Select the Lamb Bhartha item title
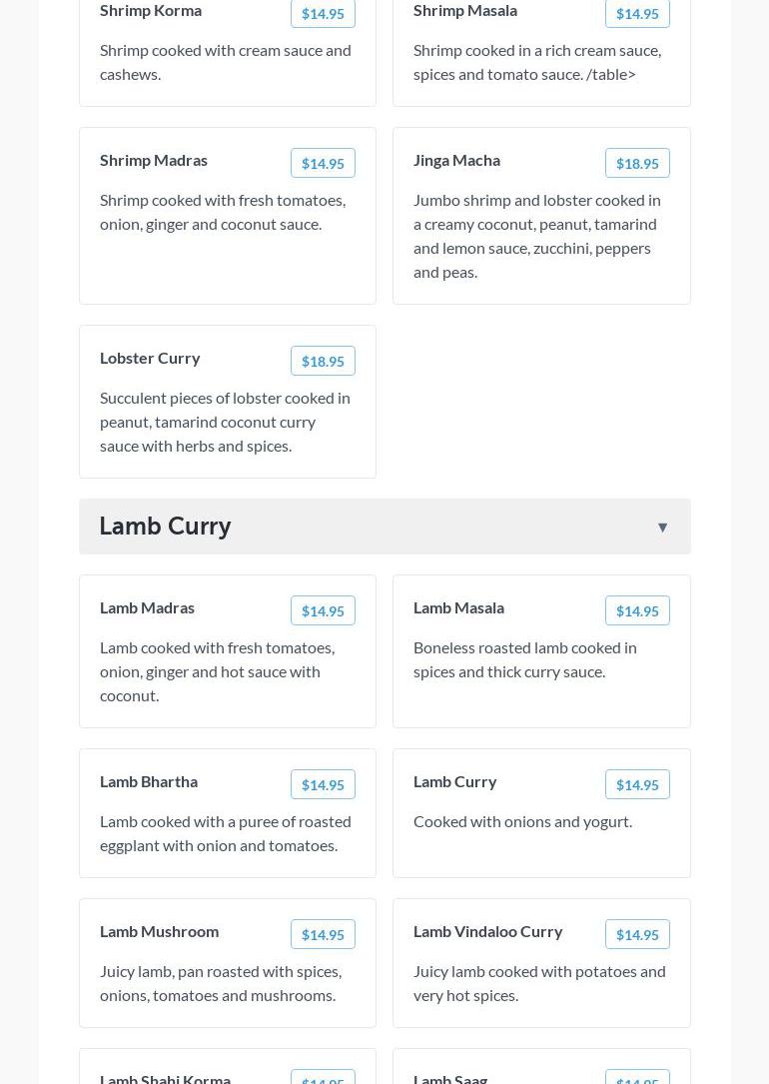Viewport: 769px width, 1084px height. (149, 781)
